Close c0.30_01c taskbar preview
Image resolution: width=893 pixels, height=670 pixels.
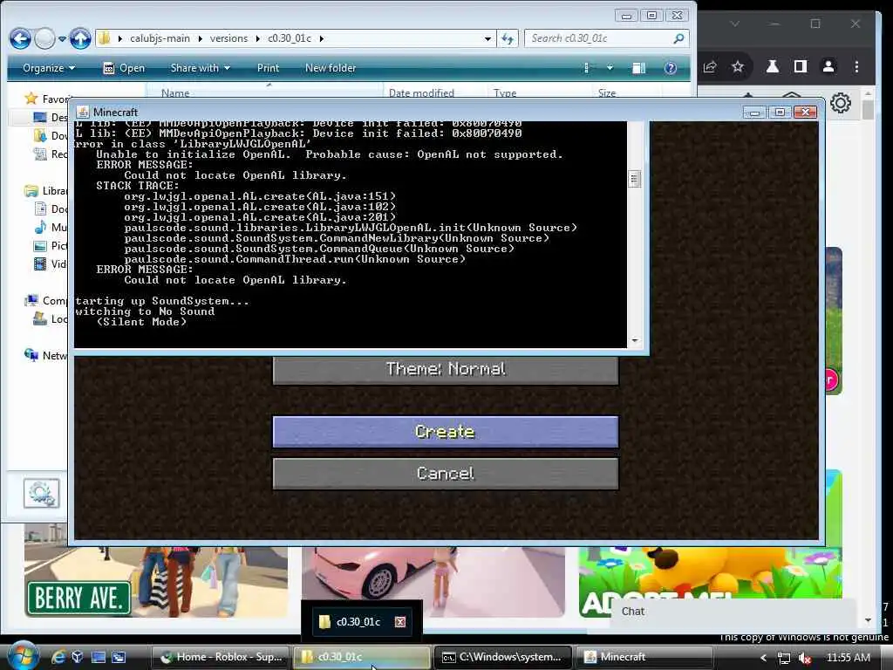click(400, 621)
